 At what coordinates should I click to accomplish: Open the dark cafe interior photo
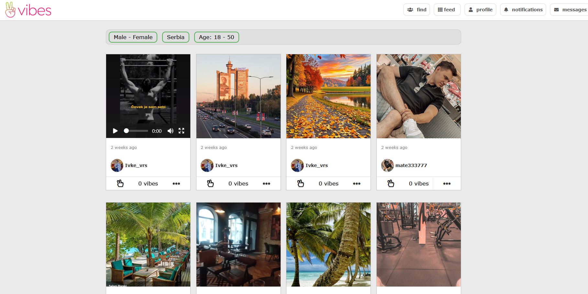click(239, 245)
